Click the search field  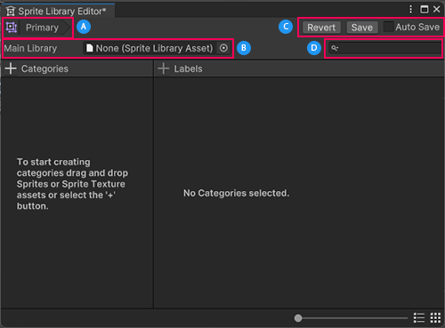click(x=385, y=48)
